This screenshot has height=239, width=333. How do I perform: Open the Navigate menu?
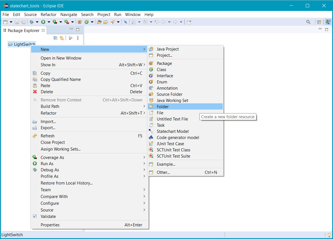(x=69, y=14)
